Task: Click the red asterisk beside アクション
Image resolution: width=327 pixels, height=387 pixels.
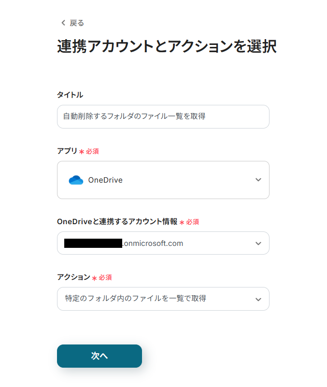Action: pyautogui.click(x=95, y=278)
